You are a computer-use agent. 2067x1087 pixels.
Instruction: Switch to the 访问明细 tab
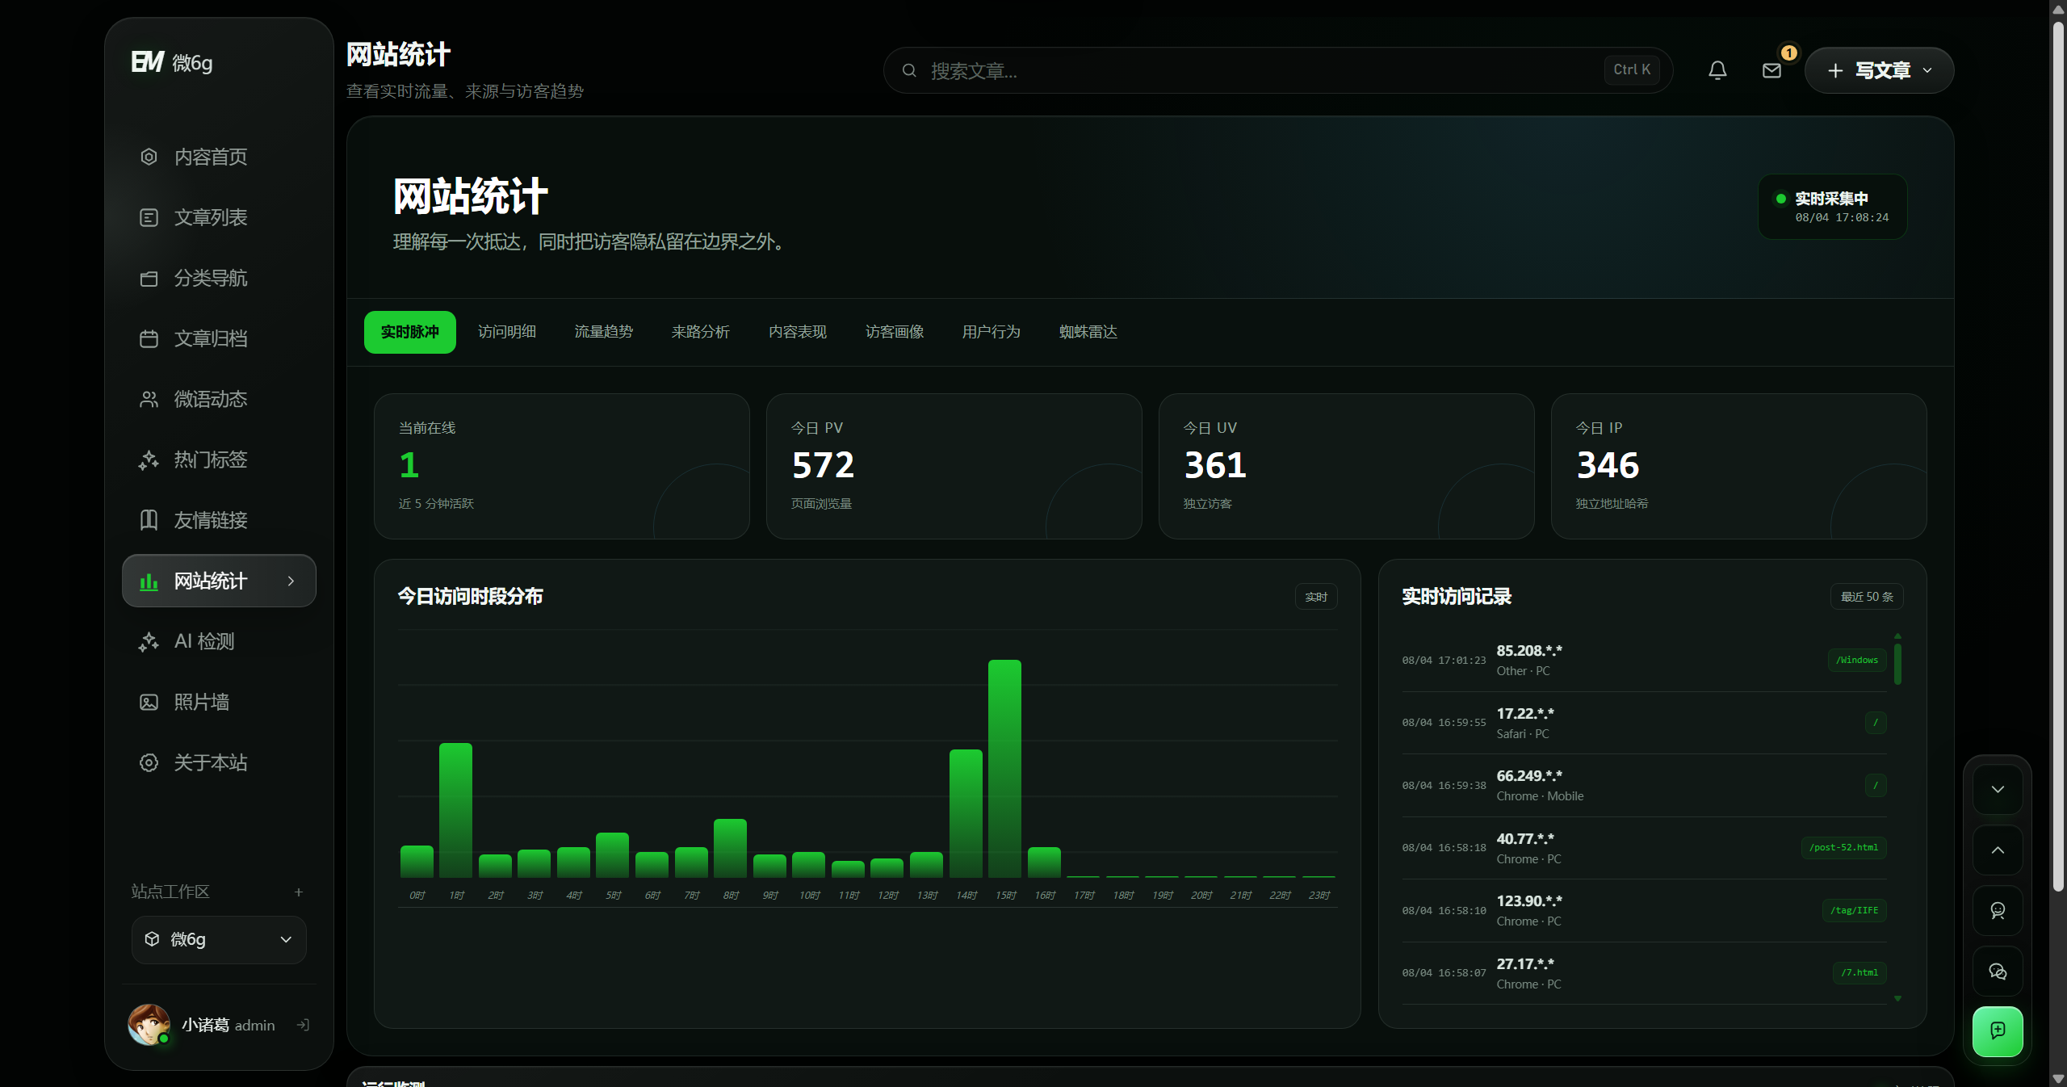pyautogui.click(x=507, y=332)
